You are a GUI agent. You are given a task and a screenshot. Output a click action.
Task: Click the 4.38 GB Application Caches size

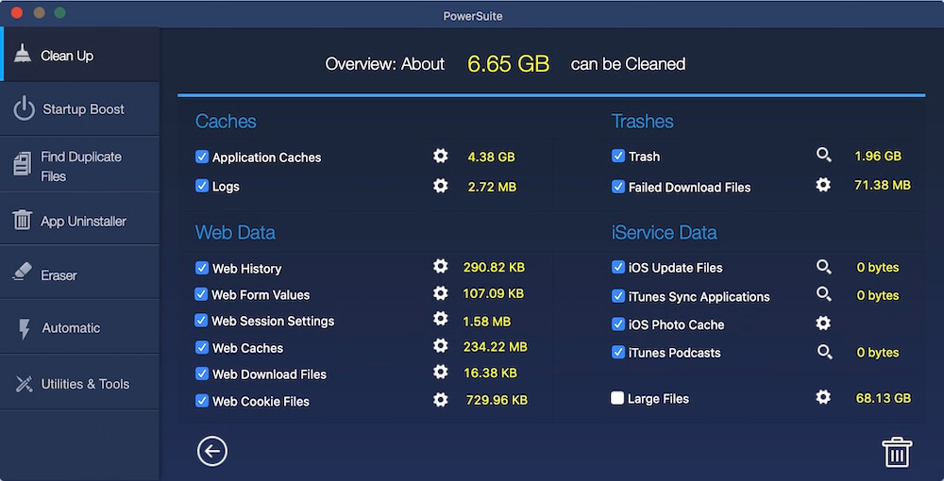pyautogui.click(x=491, y=157)
